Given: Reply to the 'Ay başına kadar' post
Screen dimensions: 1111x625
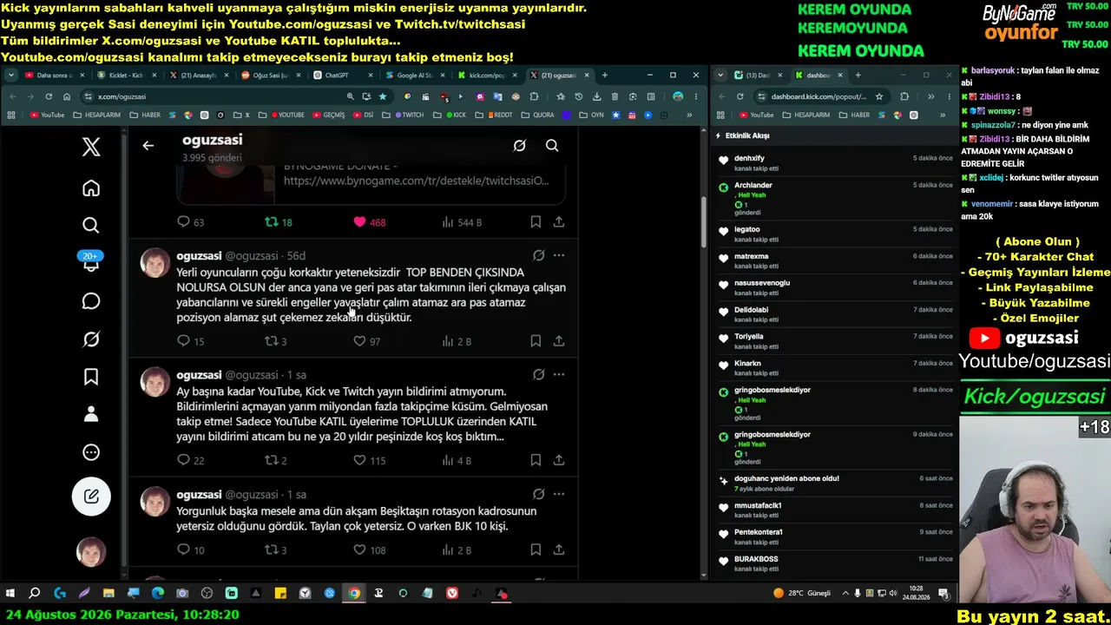Looking at the screenshot, I should [x=190, y=460].
